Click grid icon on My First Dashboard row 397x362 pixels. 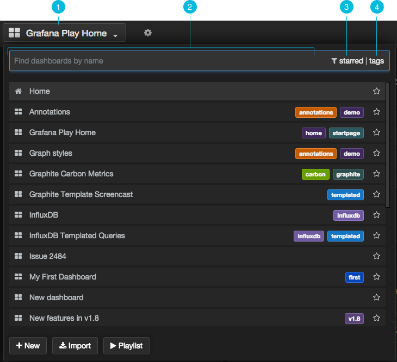[18, 277]
